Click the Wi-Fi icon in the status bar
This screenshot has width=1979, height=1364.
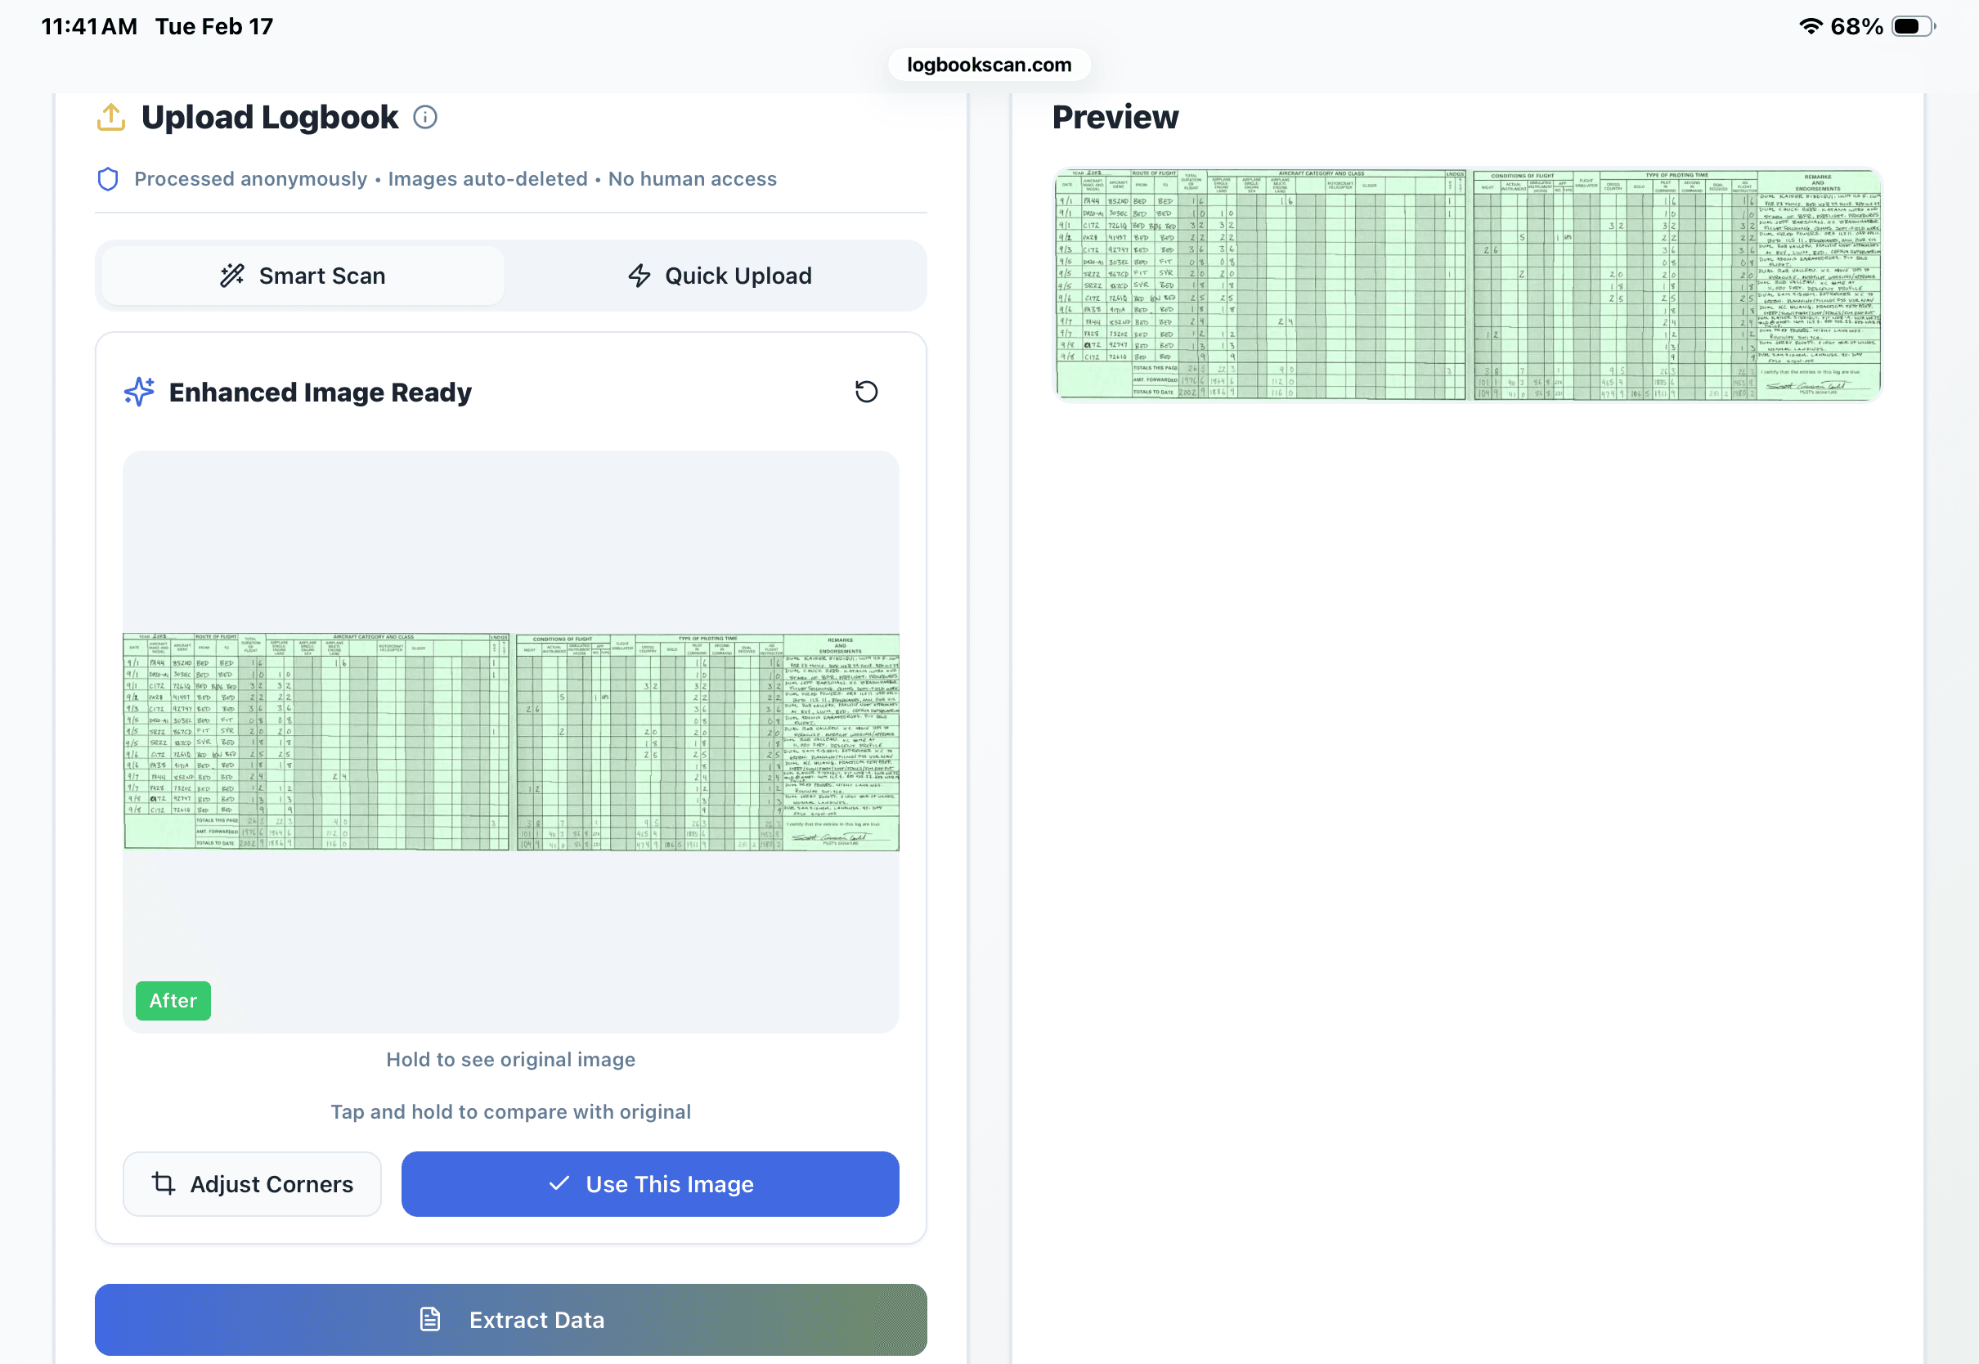pyautogui.click(x=1810, y=25)
